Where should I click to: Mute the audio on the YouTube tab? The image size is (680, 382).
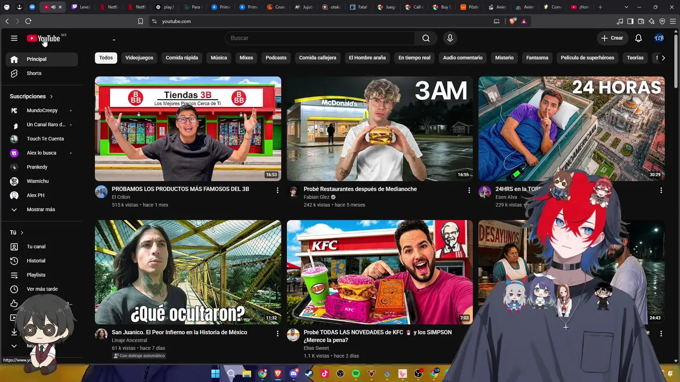point(53,7)
